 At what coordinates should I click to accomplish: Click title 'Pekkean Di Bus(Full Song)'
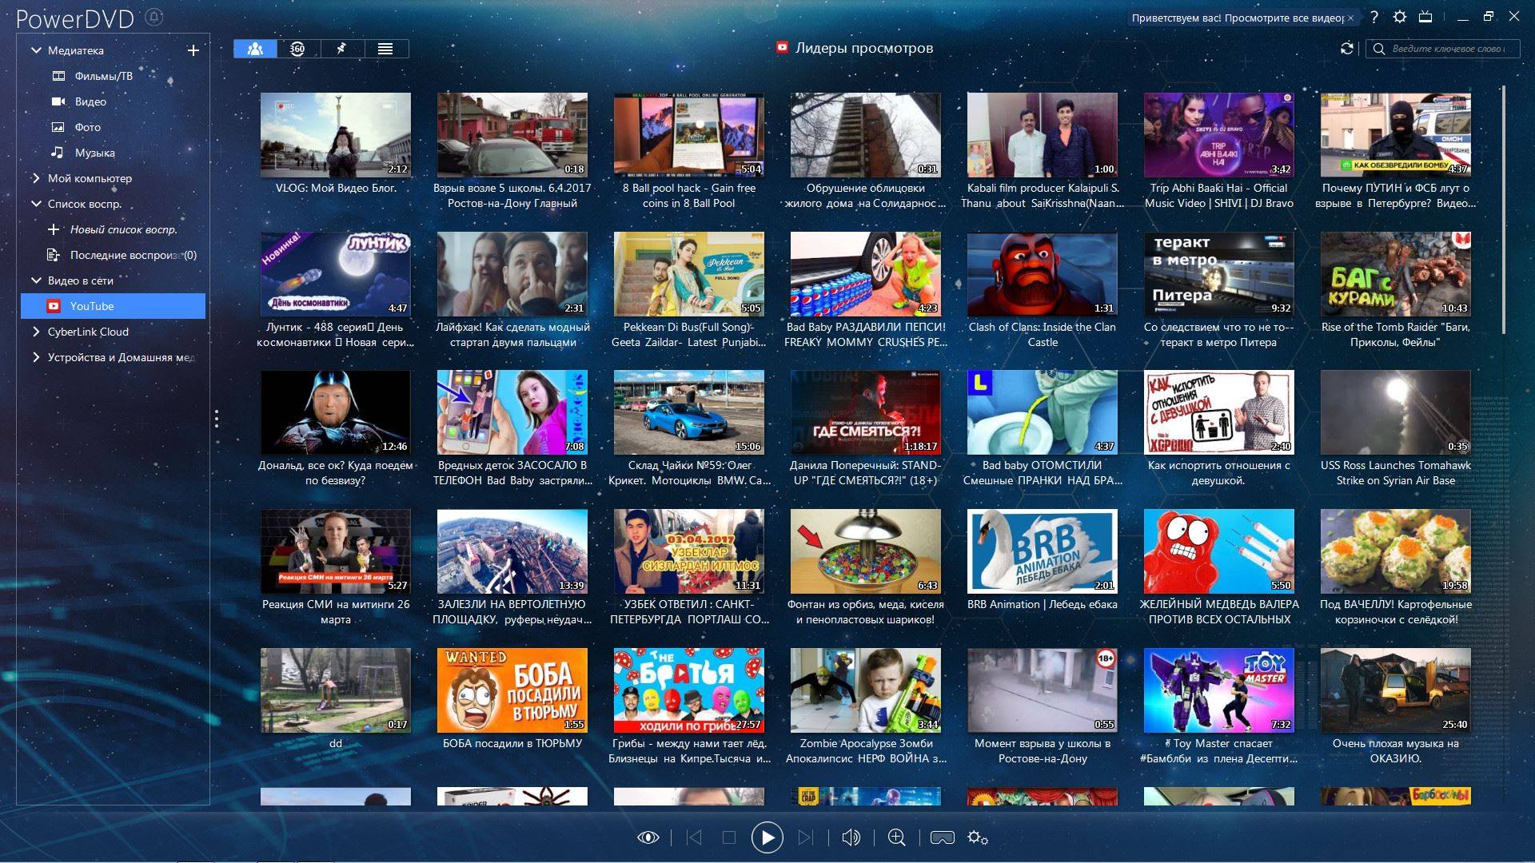pyautogui.click(x=689, y=335)
